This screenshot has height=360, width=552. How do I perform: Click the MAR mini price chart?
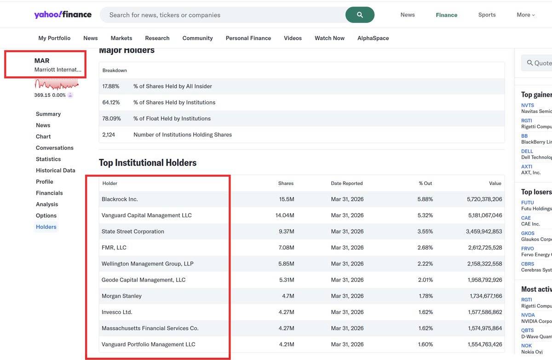pyautogui.click(x=57, y=84)
